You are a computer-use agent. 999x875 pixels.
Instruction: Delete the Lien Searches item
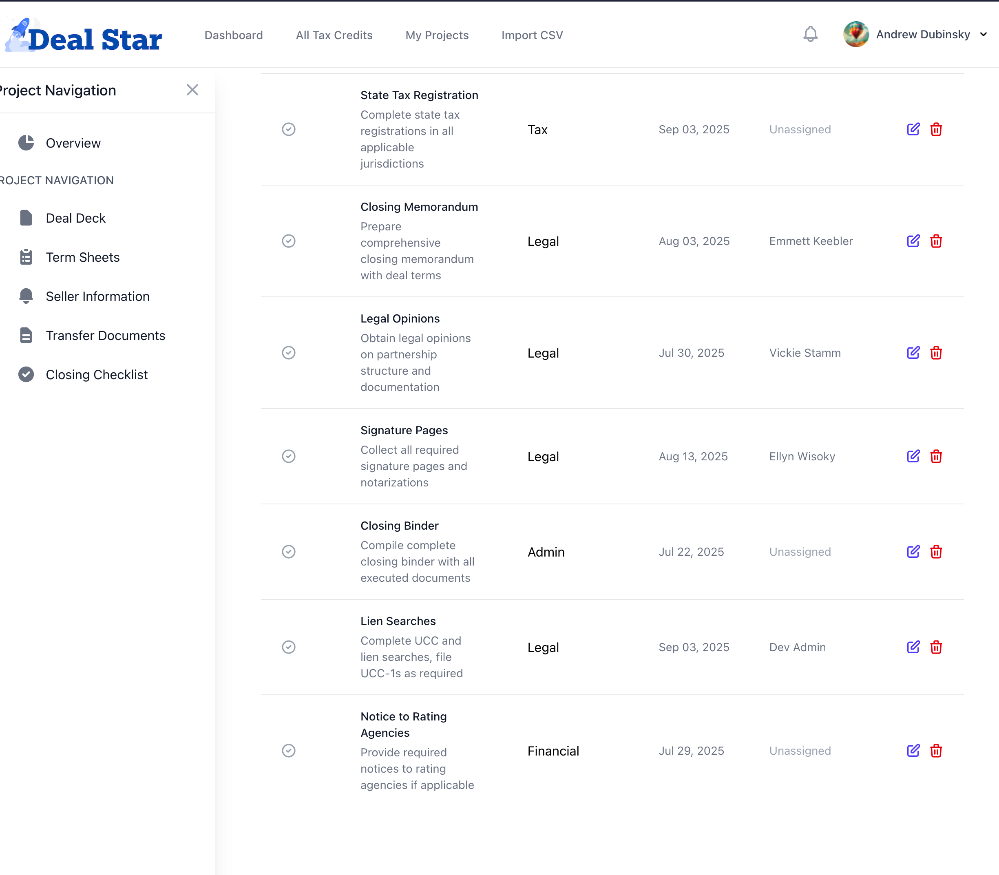(935, 647)
